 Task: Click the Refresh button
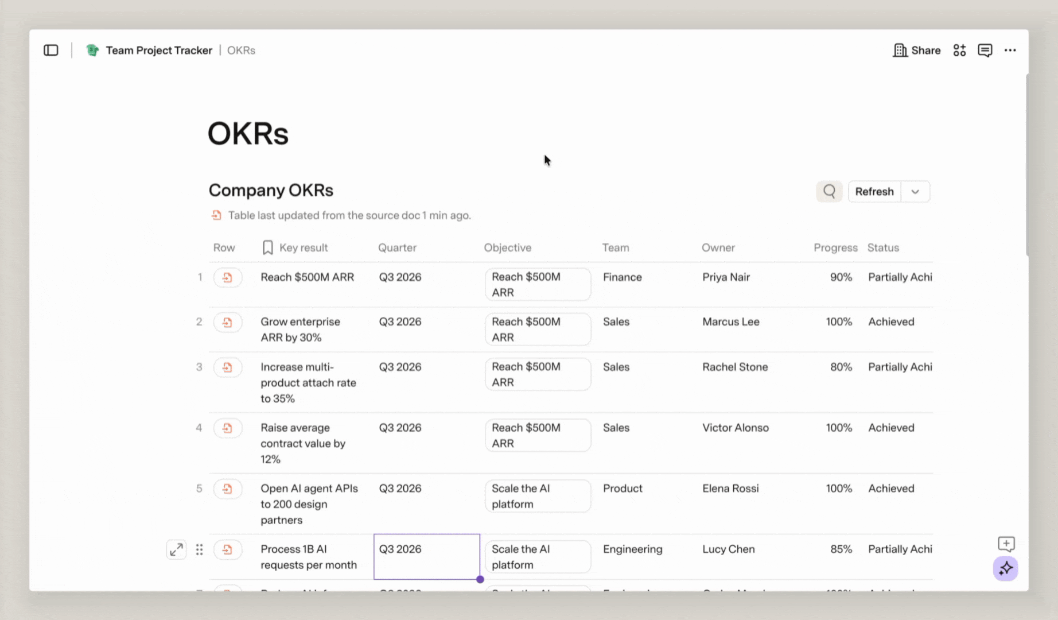(874, 191)
